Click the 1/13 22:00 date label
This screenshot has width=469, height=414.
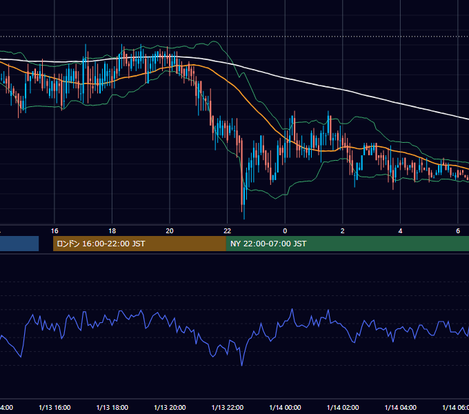click(228, 407)
